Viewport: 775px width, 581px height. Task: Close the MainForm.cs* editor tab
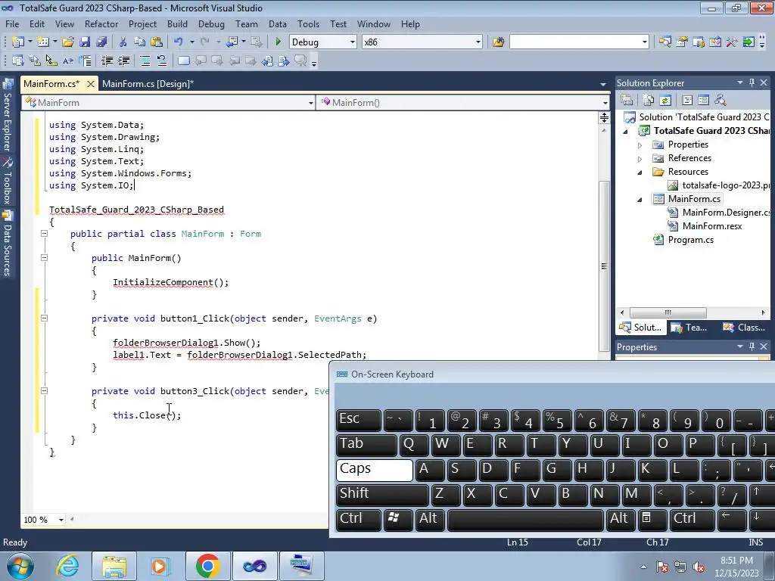[x=91, y=84]
